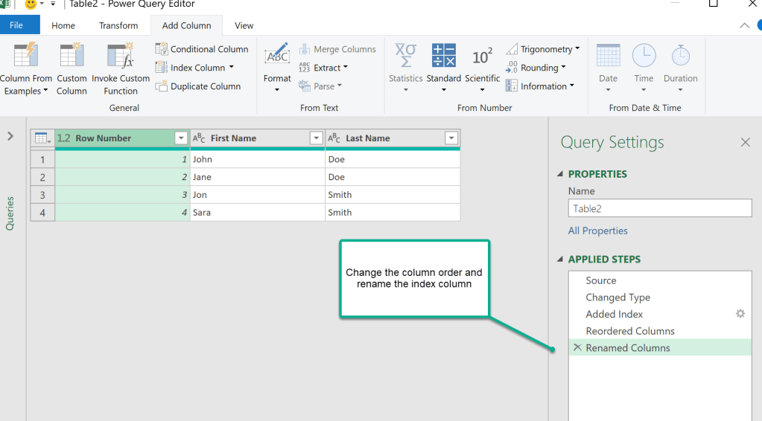Collapse the ribbon with the caret

[744, 26]
